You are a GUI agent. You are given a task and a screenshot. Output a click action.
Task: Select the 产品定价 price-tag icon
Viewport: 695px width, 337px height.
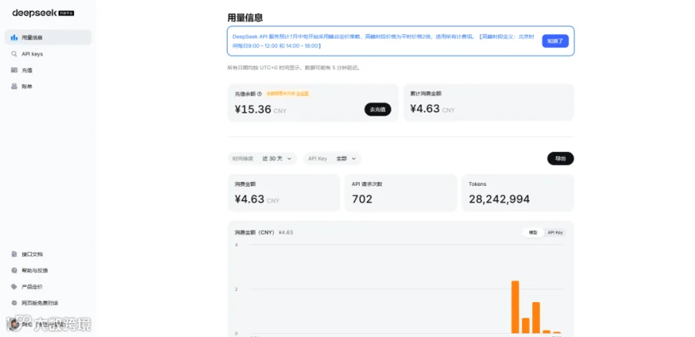click(x=14, y=287)
